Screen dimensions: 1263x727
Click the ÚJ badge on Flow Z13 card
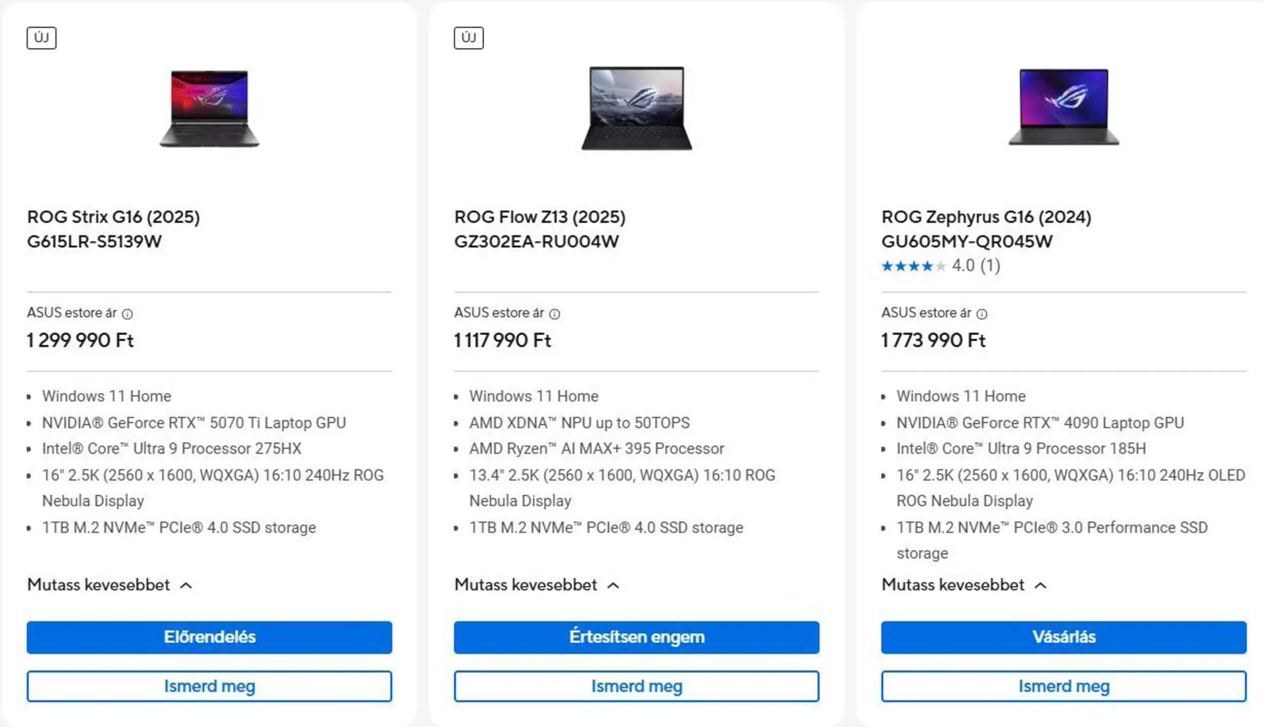coord(468,37)
